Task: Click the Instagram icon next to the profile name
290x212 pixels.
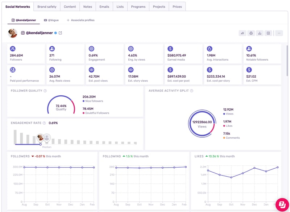Action: click(23, 33)
